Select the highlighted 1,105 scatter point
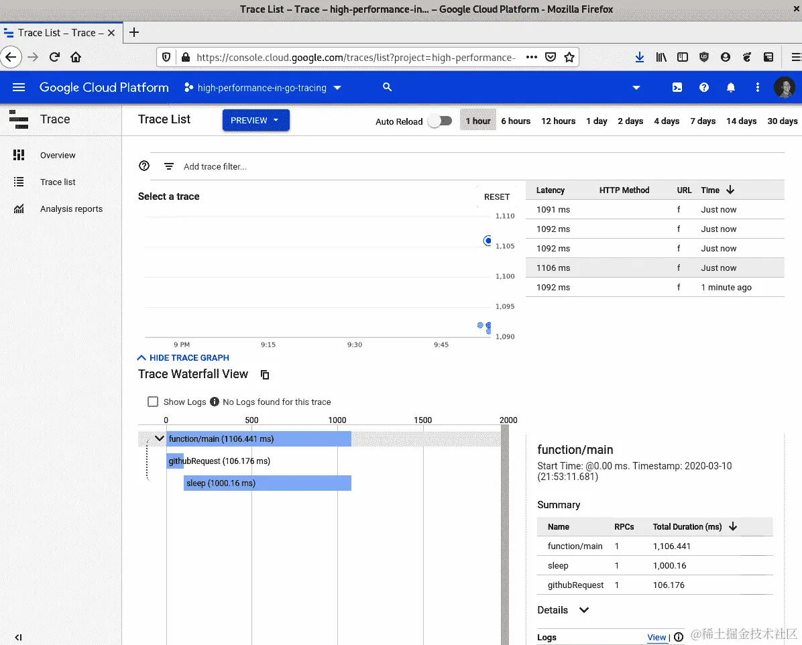The width and height of the screenshot is (802, 645). pyautogui.click(x=488, y=241)
